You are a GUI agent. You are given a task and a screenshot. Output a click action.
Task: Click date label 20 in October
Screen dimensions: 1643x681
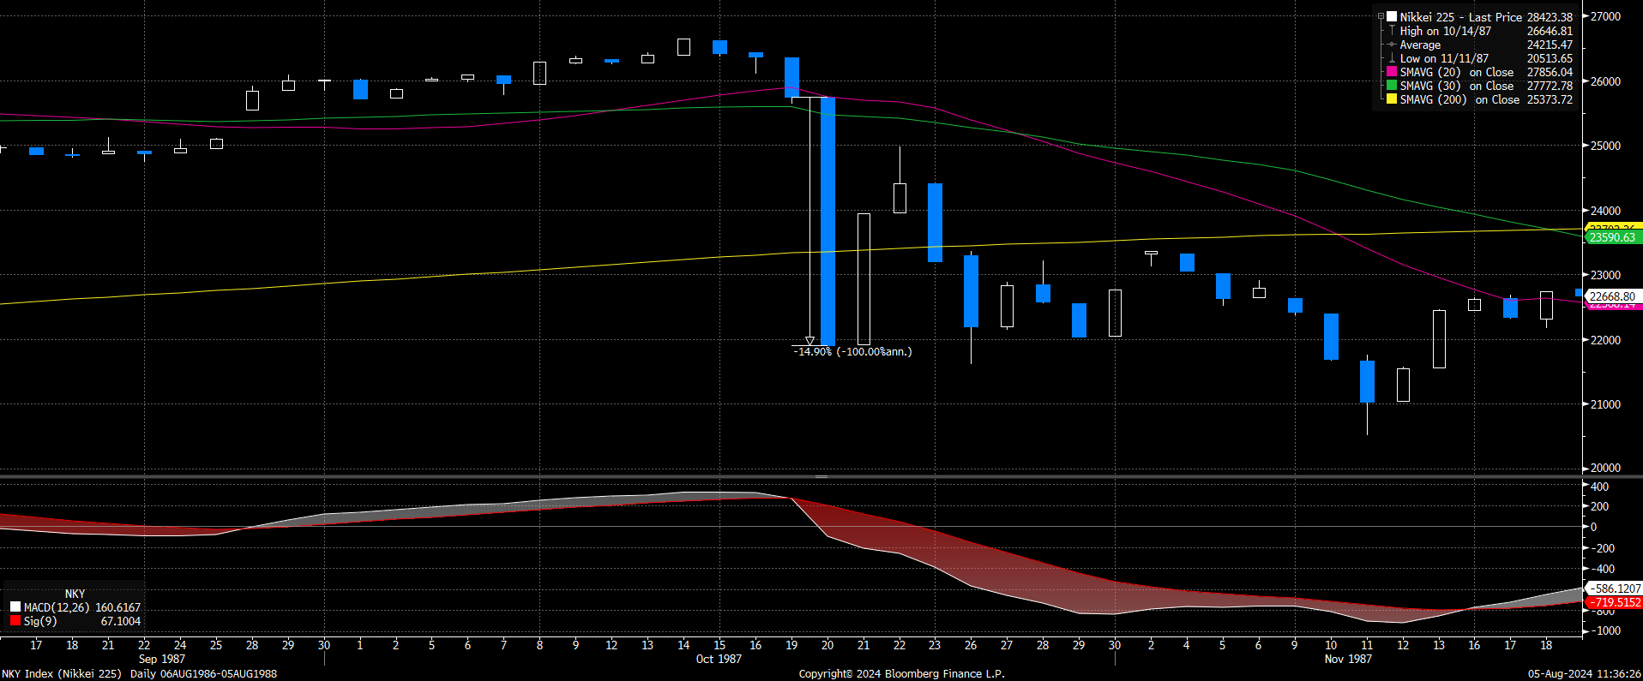(828, 645)
